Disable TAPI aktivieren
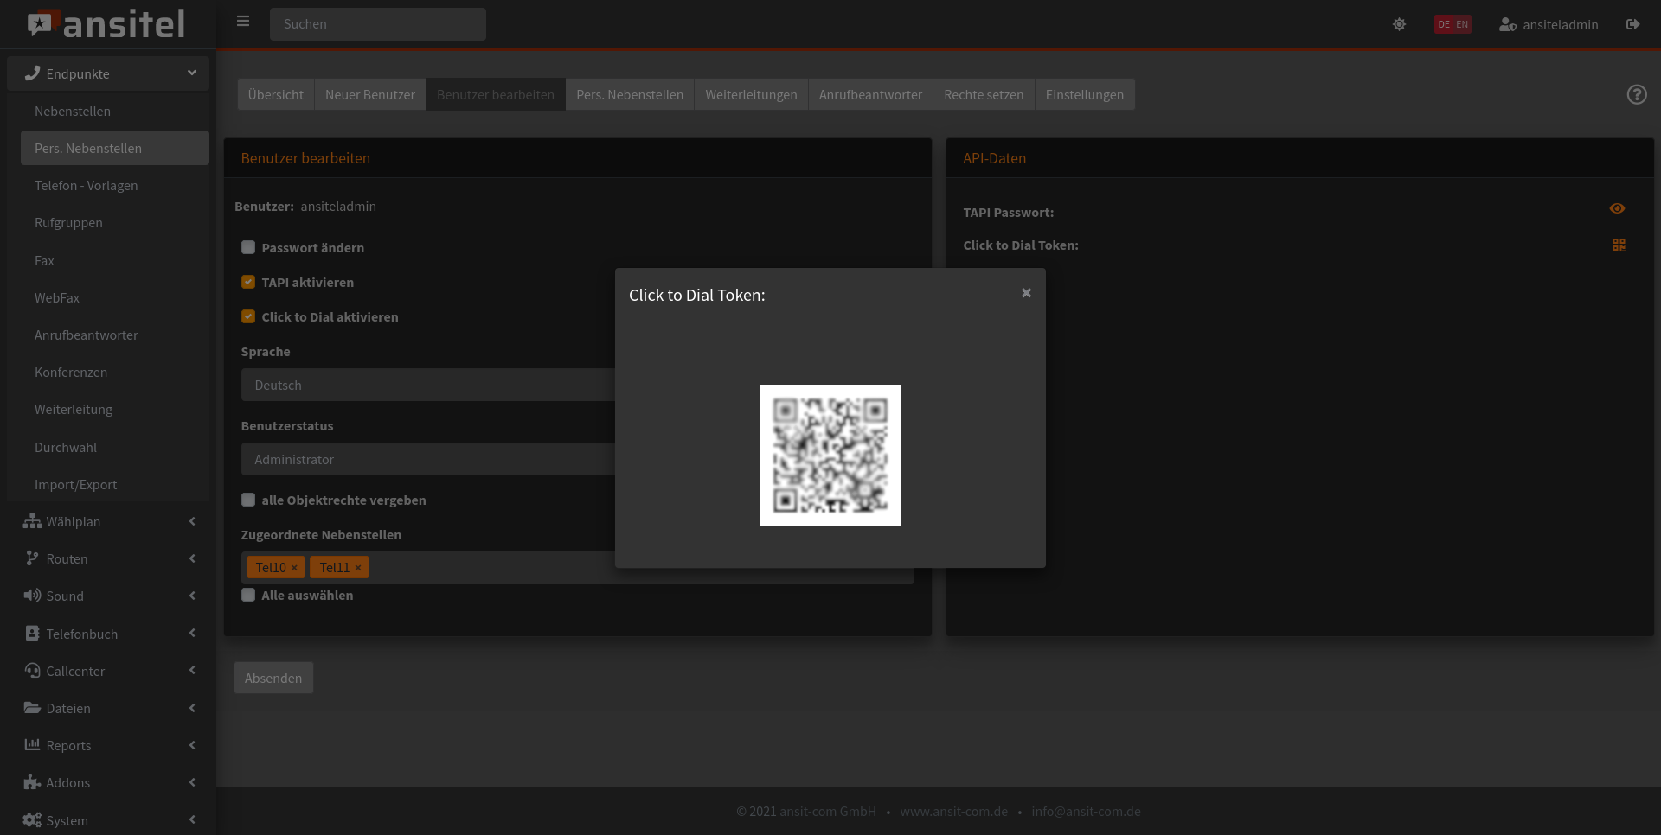This screenshot has width=1661, height=835. pyautogui.click(x=248, y=282)
